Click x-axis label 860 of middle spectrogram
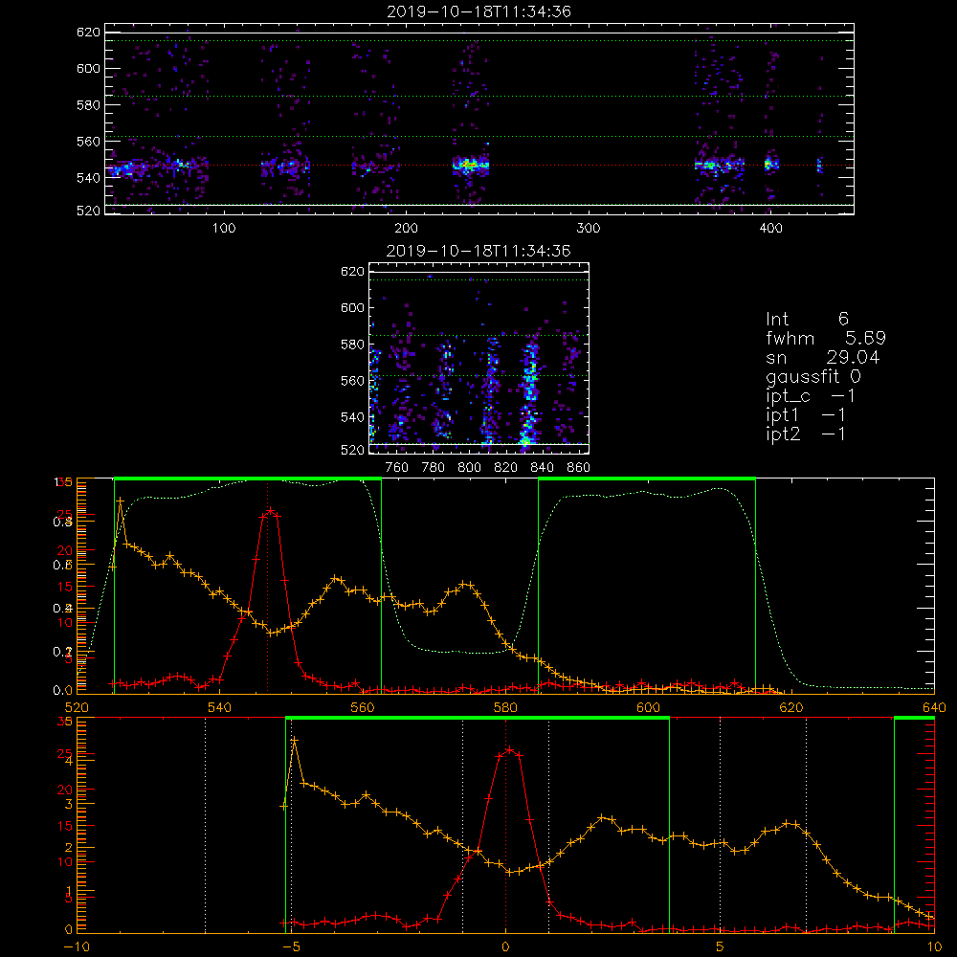 (578, 468)
